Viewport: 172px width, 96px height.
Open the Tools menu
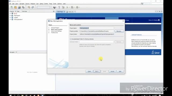tap(55, 4)
